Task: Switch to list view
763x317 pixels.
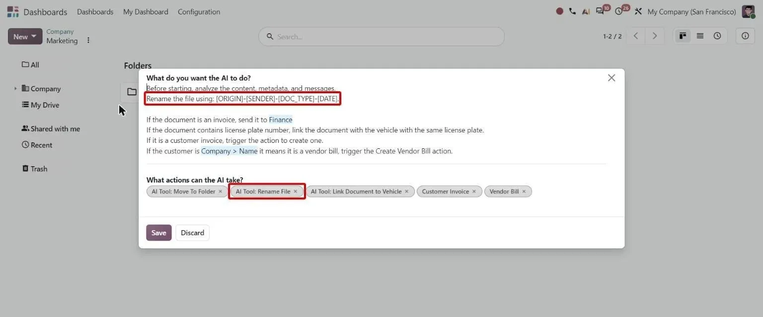Action: [700, 36]
